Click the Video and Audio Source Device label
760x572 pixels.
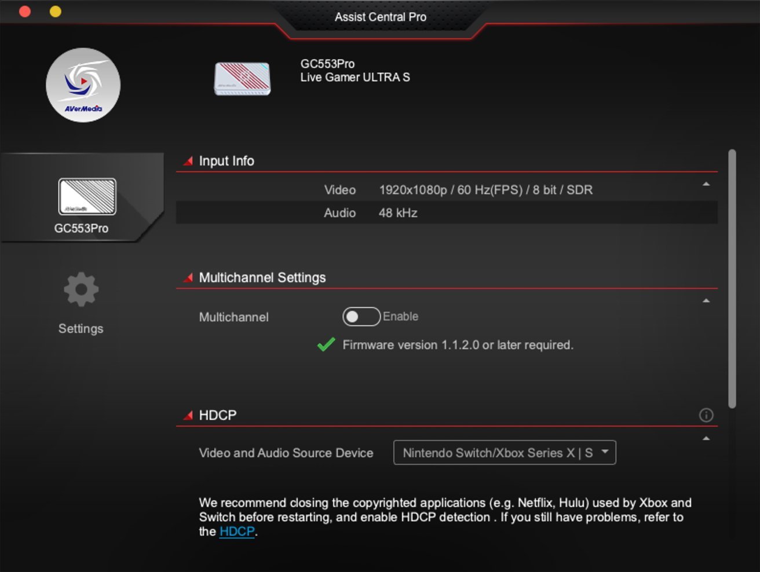click(x=286, y=453)
